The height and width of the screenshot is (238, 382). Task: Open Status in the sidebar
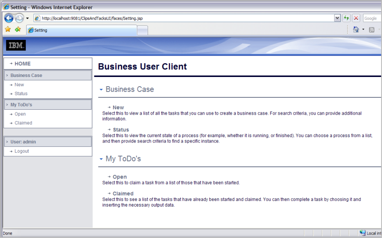pos(21,94)
